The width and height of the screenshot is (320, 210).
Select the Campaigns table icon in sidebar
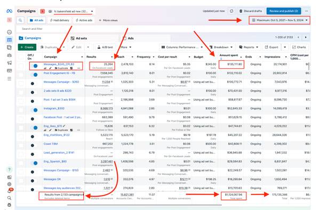pyautogui.click(x=10, y=40)
